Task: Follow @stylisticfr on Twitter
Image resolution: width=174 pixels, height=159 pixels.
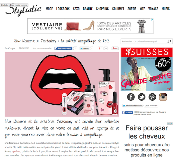Action: point(133,106)
